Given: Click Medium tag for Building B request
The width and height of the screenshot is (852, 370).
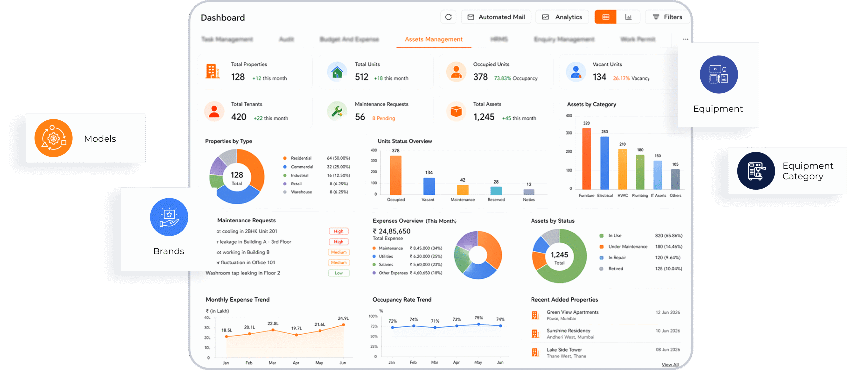Looking at the screenshot, I should point(338,252).
